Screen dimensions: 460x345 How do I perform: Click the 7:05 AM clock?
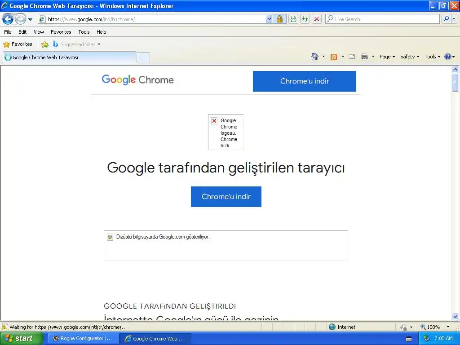tap(443, 339)
